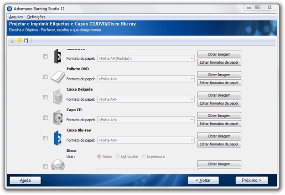Open the Arquivo menu
285x195 pixels.
tap(16, 17)
